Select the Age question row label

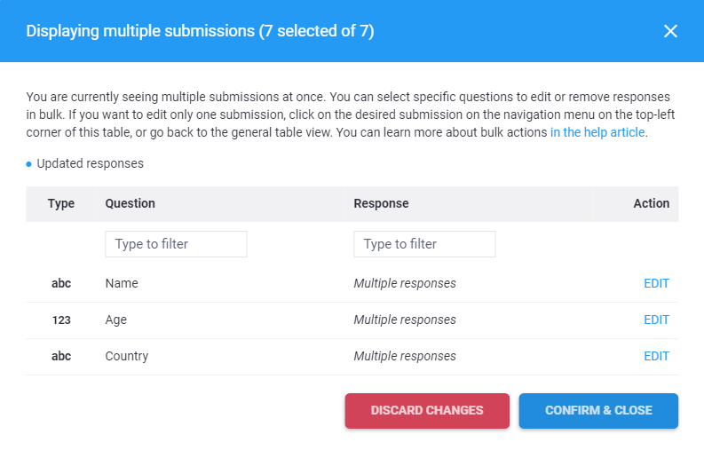116,320
